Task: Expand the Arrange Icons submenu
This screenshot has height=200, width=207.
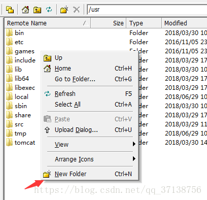Action: tap(90, 159)
